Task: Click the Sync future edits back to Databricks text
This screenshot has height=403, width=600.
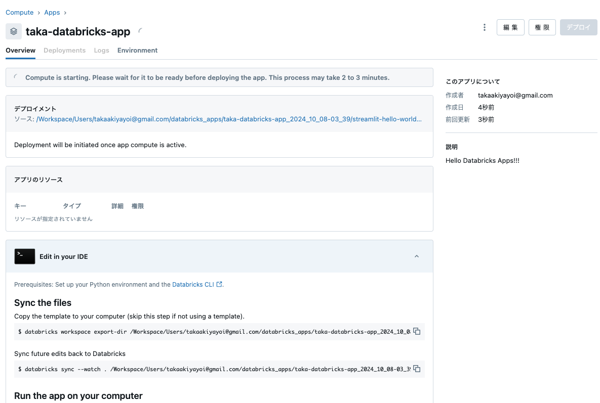Action: point(70,354)
